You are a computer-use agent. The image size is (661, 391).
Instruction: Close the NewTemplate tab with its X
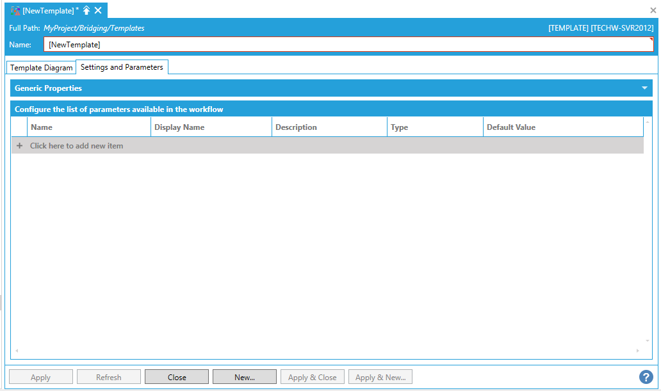[x=98, y=10]
